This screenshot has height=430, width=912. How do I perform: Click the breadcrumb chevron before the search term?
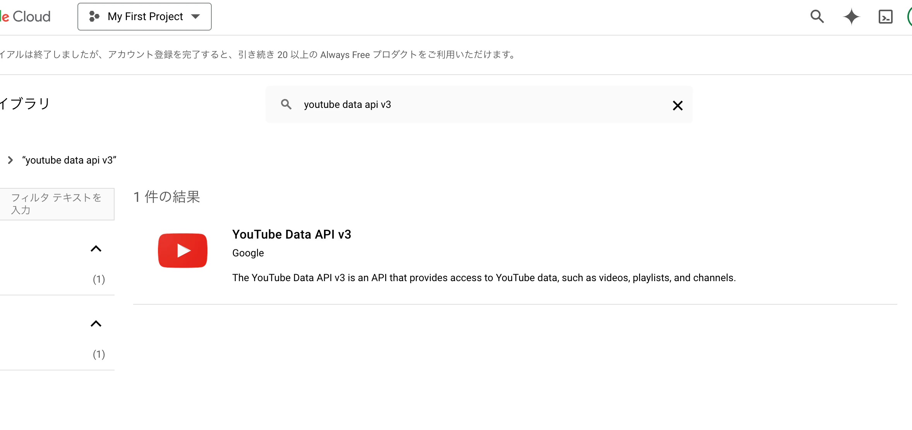point(10,160)
